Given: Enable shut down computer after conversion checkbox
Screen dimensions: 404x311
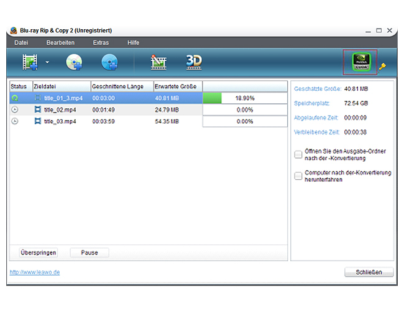Looking at the screenshot, I should tap(298, 176).
